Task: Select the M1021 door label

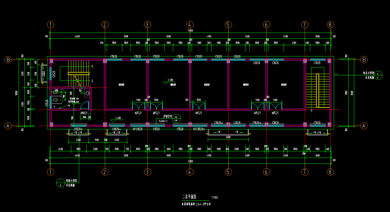Action: click(84, 113)
